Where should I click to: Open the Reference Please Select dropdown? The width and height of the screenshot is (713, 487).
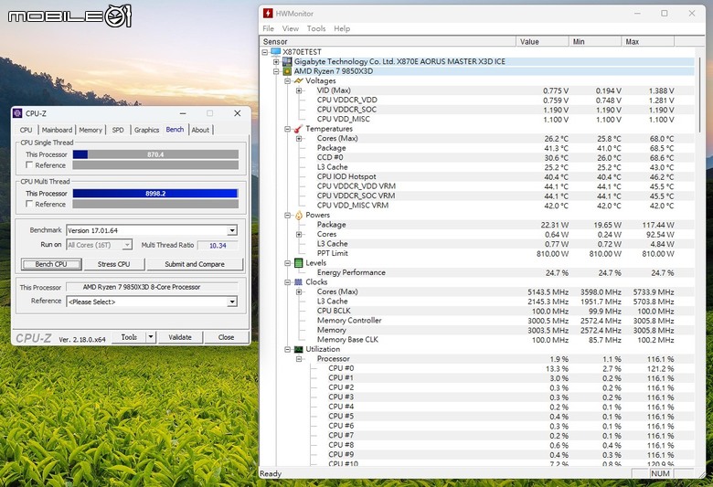click(x=232, y=302)
